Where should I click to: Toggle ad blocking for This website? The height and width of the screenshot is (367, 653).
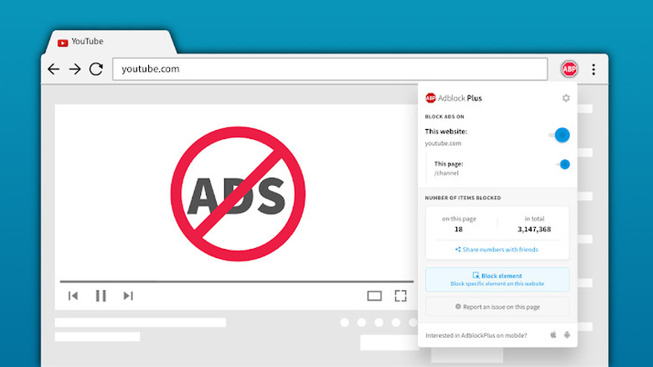coord(559,135)
